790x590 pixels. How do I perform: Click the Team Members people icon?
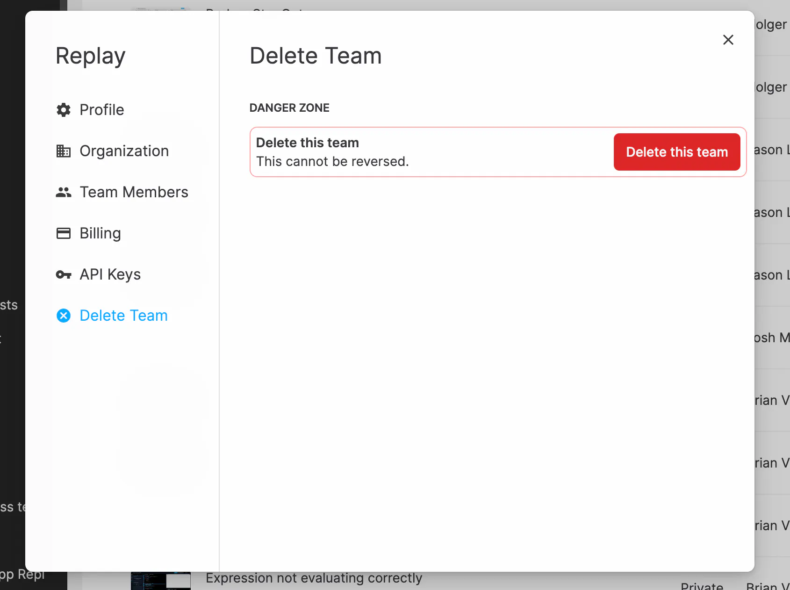click(x=63, y=192)
